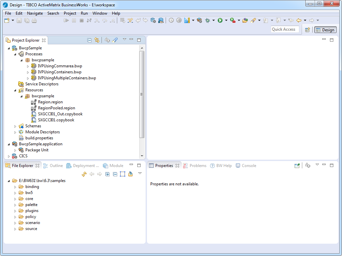Image resolution: width=342 pixels, height=256 pixels.
Task: Click the Print toolbar icon
Action: (x=34, y=20)
